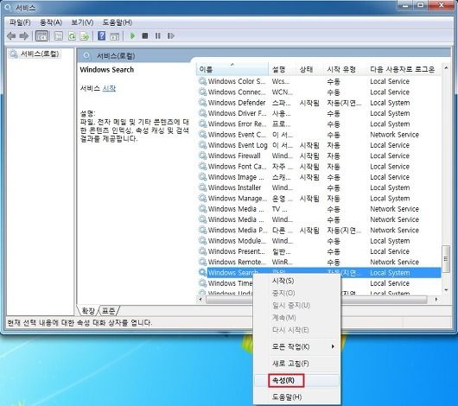This screenshot has width=458, height=406.
Task: Start service with the green play icon
Action: click(x=132, y=36)
